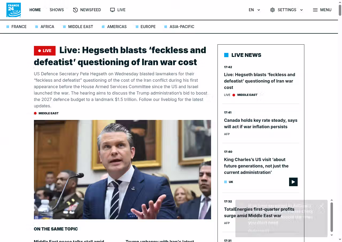This screenshot has height=242, width=342.
Task: Click the UK category tag
Action: [x=231, y=182]
